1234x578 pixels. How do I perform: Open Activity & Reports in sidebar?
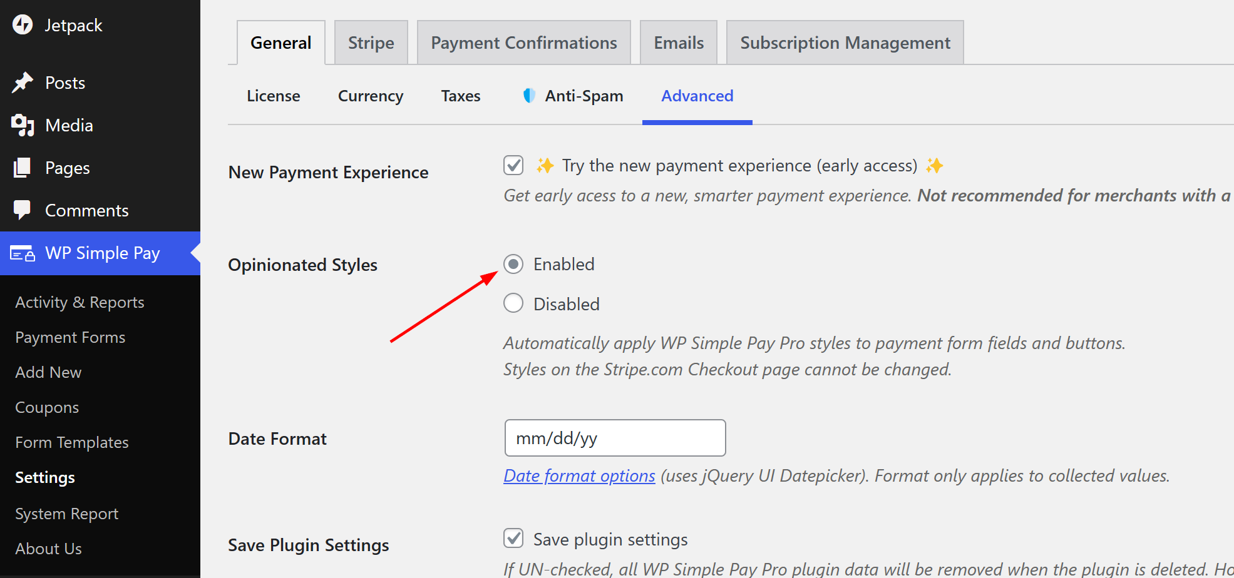[x=80, y=302]
